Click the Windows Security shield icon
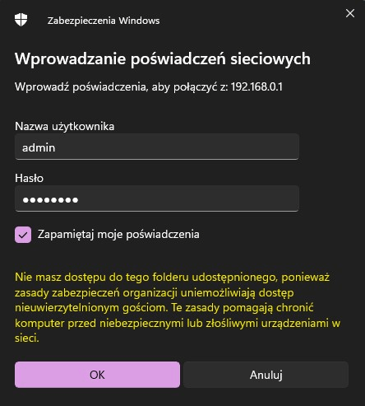 click(x=21, y=20)
